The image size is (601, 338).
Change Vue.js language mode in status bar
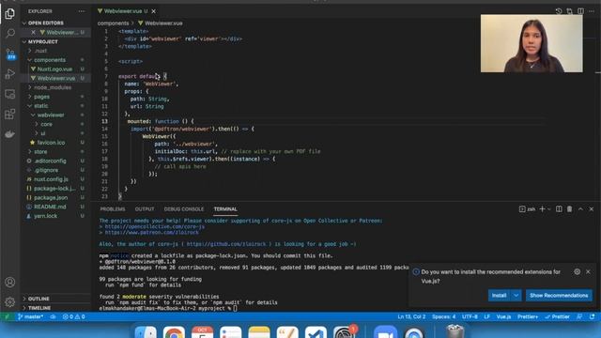pyautogui.click(x=503, y=317)
